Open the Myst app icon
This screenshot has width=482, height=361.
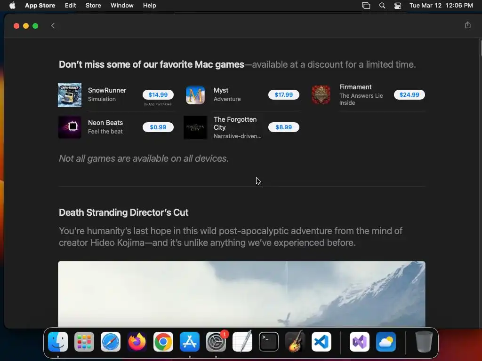pos(195,95)
